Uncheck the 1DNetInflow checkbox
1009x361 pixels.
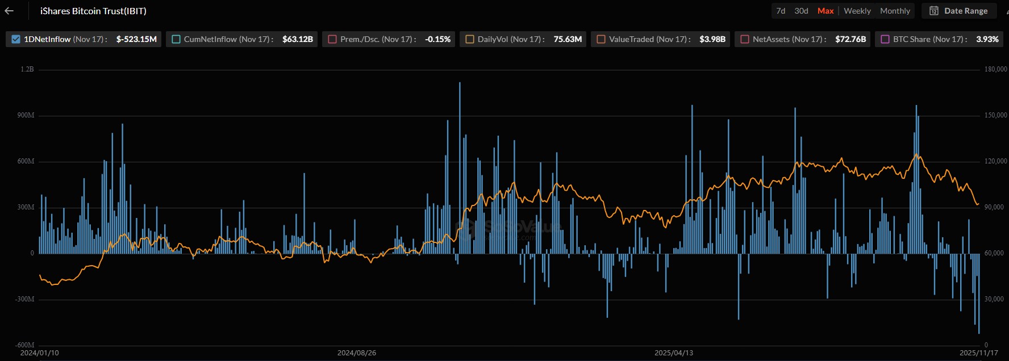[x=16, y=39]
